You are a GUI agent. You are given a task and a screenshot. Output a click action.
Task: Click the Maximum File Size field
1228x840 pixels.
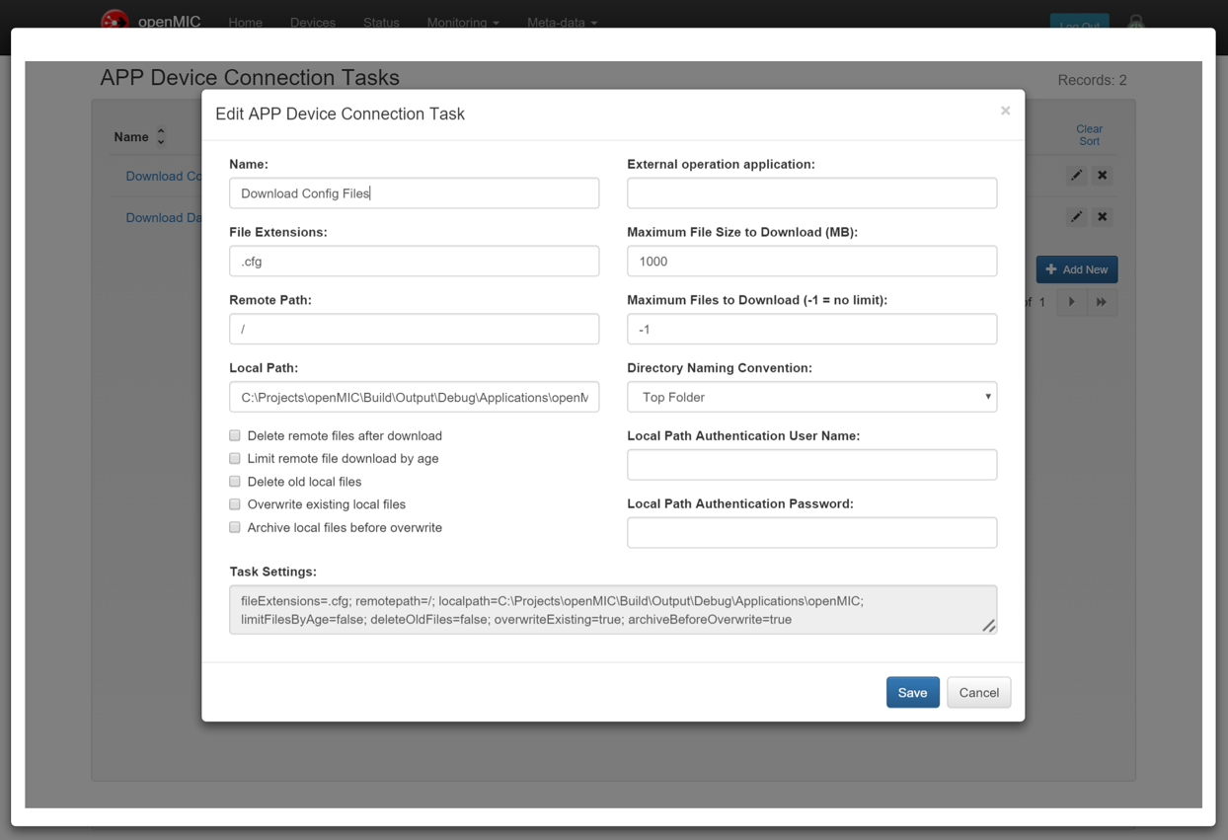click(811, 261)
